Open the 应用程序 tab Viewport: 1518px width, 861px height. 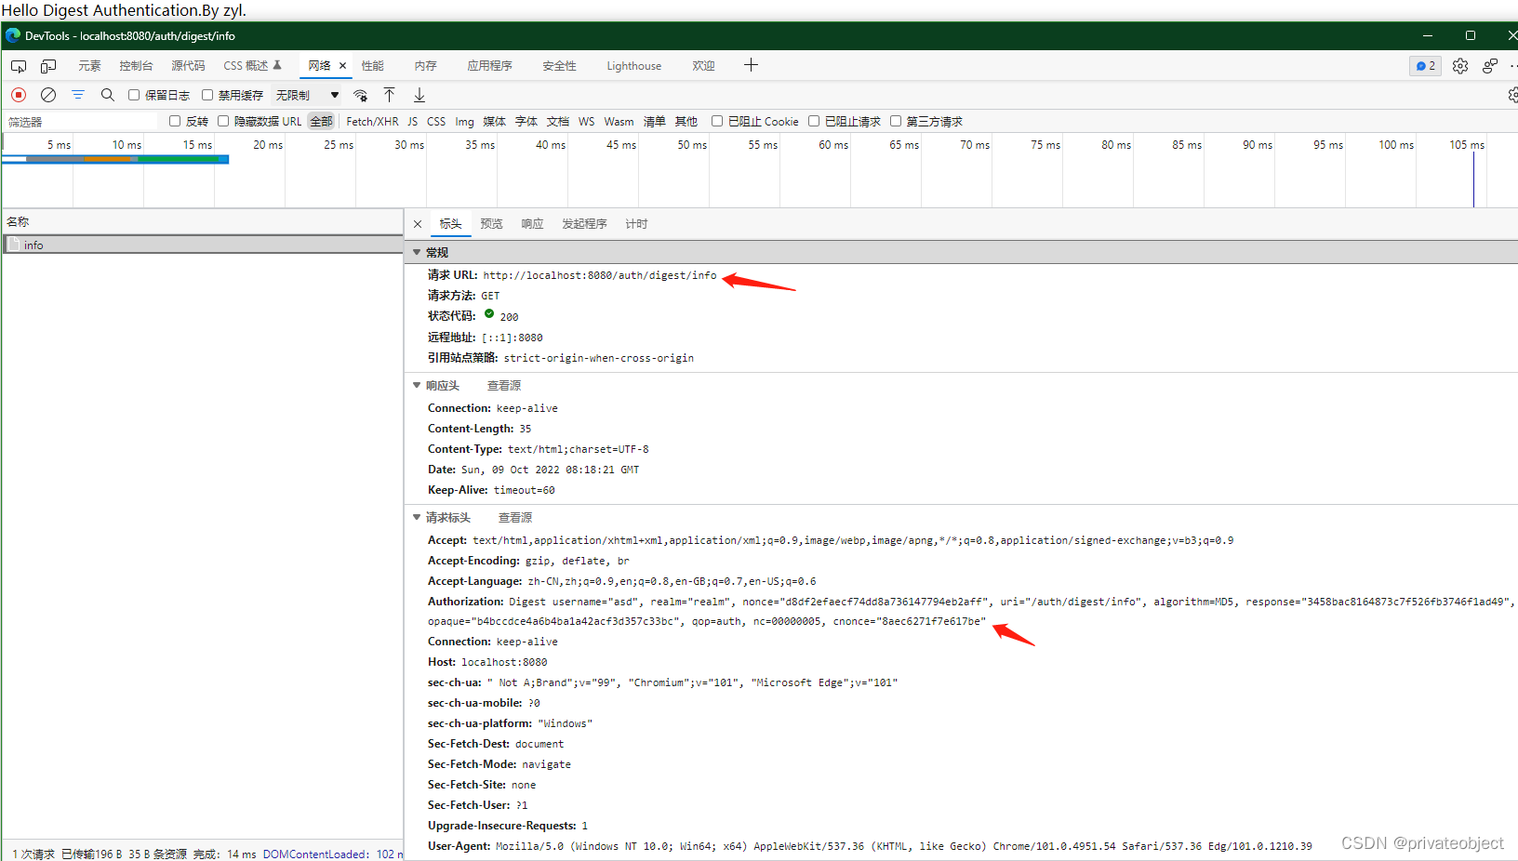490,66
